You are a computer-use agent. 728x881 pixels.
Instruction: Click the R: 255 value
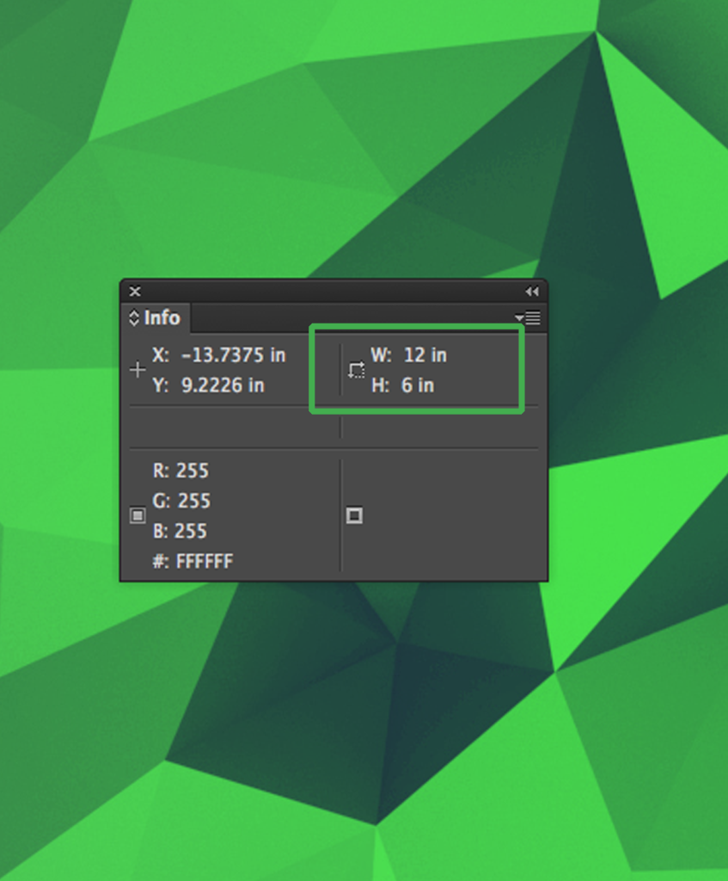coord(180,471)
